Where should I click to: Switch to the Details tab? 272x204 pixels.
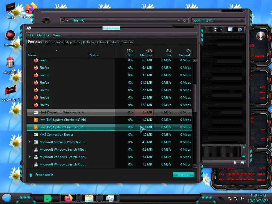click(114, 42)
